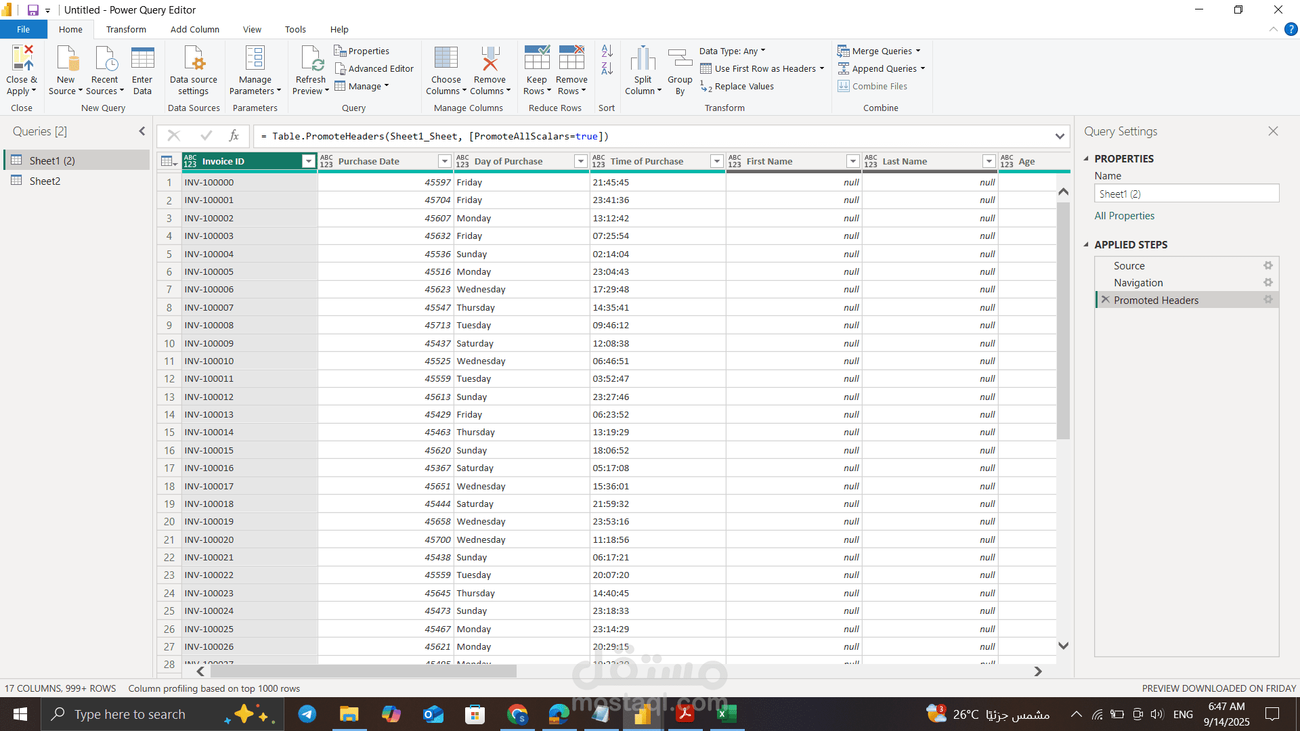Viewport: 1300px width, 731px height.
Task: Open the Enter Data tool
Action: [x=142, y=59]
